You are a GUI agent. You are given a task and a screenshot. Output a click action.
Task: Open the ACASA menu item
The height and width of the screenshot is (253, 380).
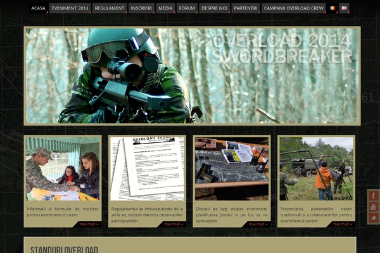point(38,8)
